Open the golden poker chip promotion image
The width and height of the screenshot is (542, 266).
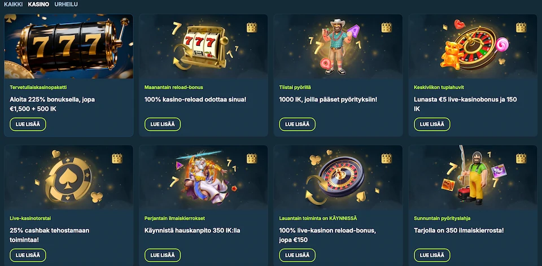pyautogui.click(x=68, y=177)
